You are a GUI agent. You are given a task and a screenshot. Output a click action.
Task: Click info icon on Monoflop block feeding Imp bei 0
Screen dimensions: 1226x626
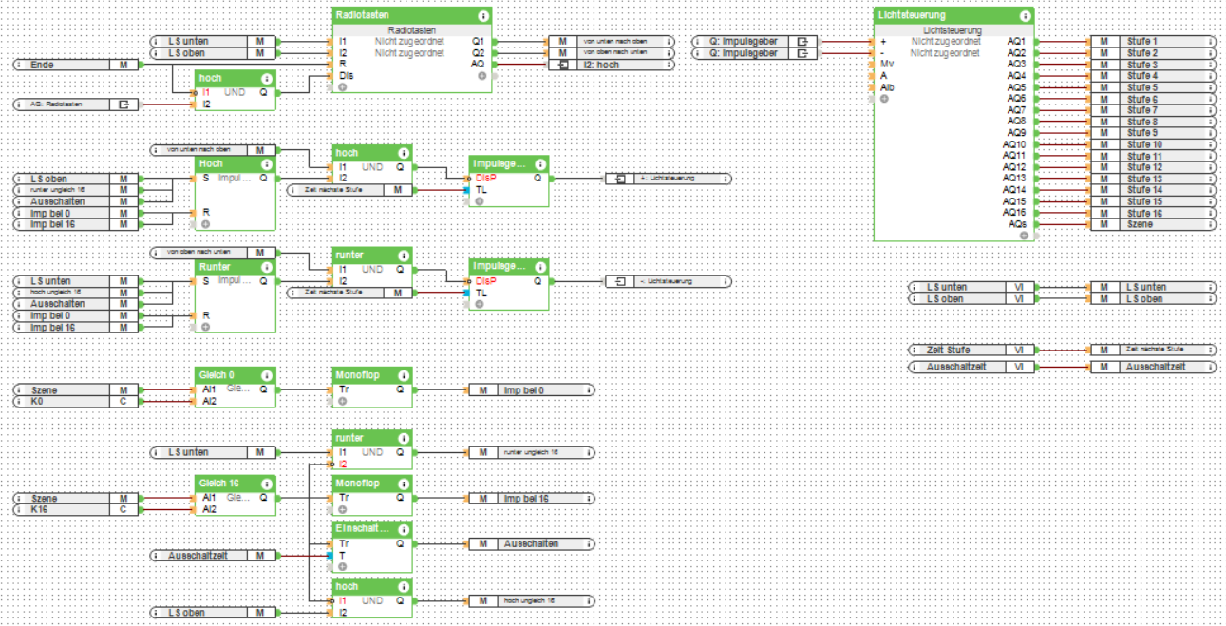pyautogui.click(x=404, y=376)
